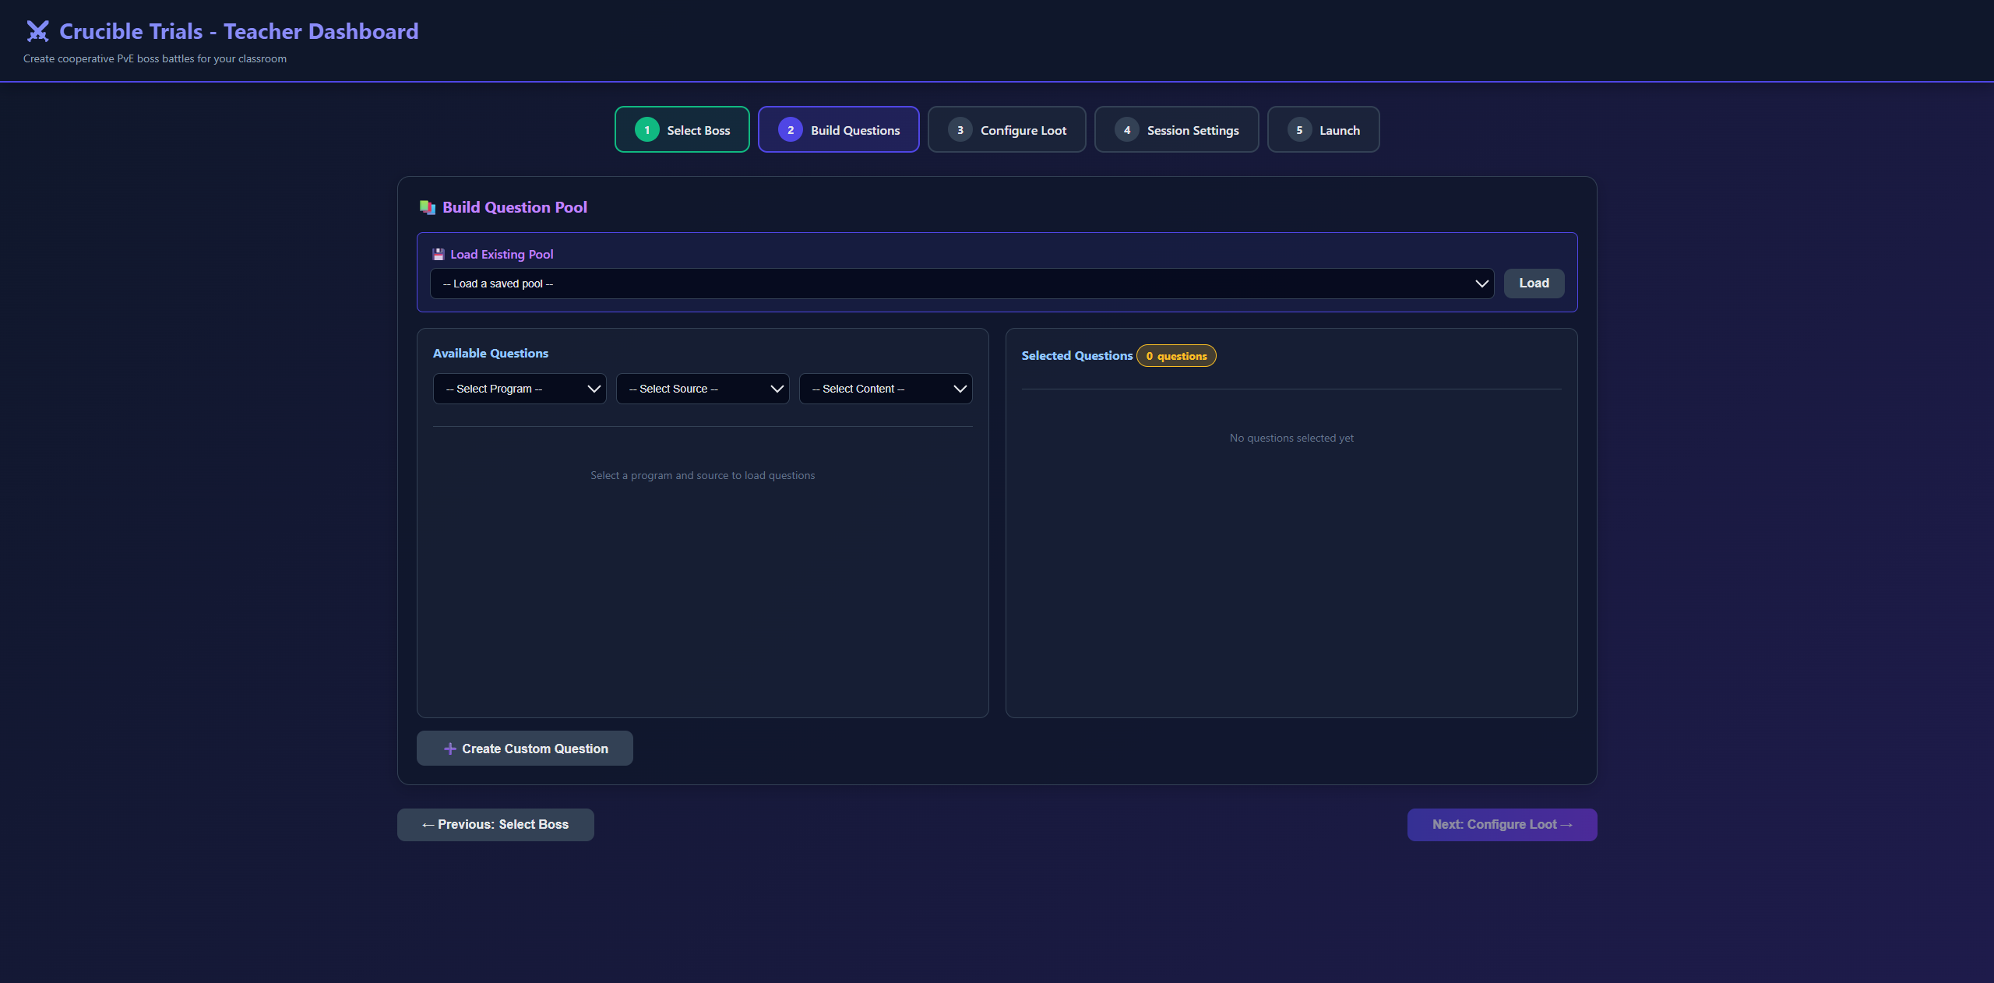The image size is (1994, 983).
Task: Expand the Select Program dropdown
Action: tap(520, 389)
